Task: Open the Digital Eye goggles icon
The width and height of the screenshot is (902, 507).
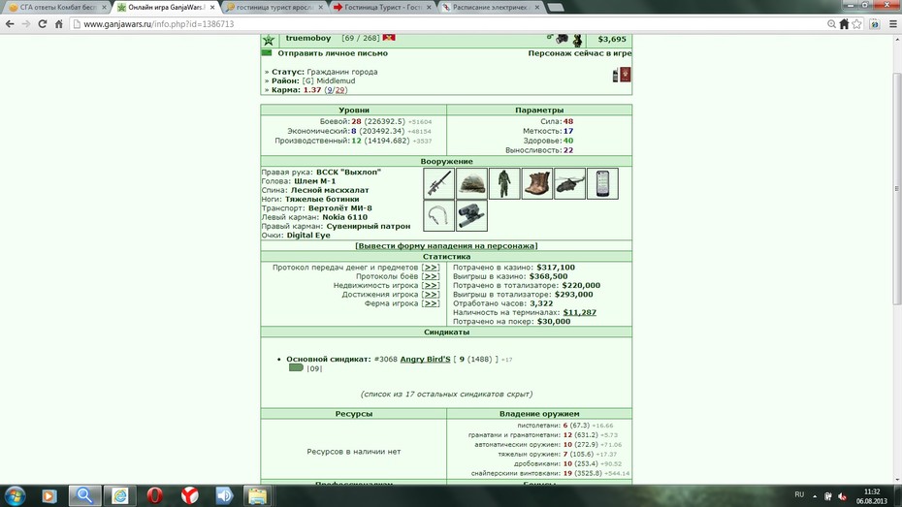Action: tap(471, 215)
